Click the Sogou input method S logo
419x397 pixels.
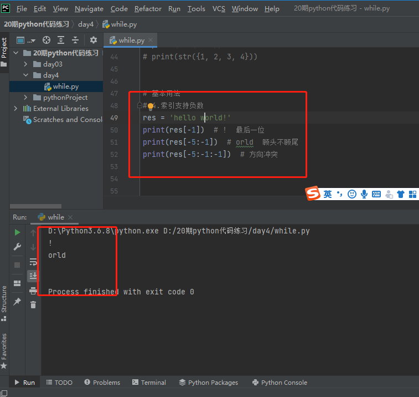coord(313,194)
